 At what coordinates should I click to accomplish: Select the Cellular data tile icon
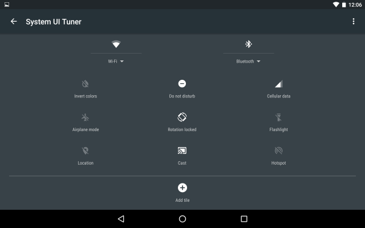click(279, 84)
